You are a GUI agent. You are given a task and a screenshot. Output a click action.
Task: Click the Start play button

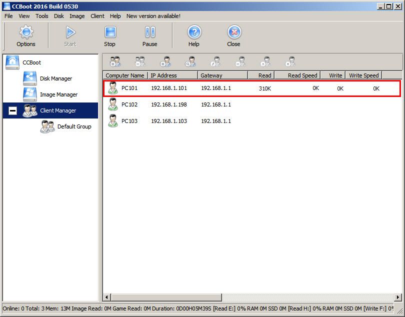tap(70, 35)
